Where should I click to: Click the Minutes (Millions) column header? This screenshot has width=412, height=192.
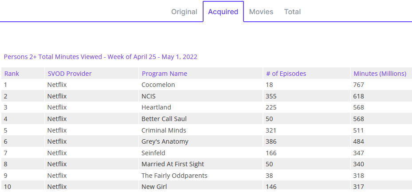(x=380, y=74)
